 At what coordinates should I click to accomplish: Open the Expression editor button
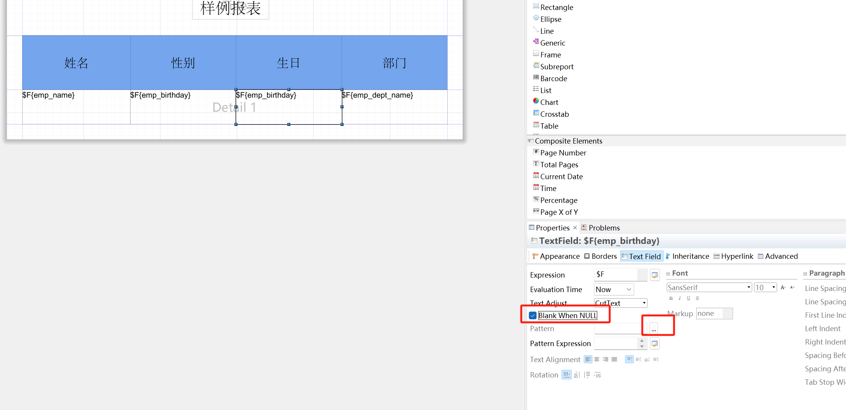point(655,275)
